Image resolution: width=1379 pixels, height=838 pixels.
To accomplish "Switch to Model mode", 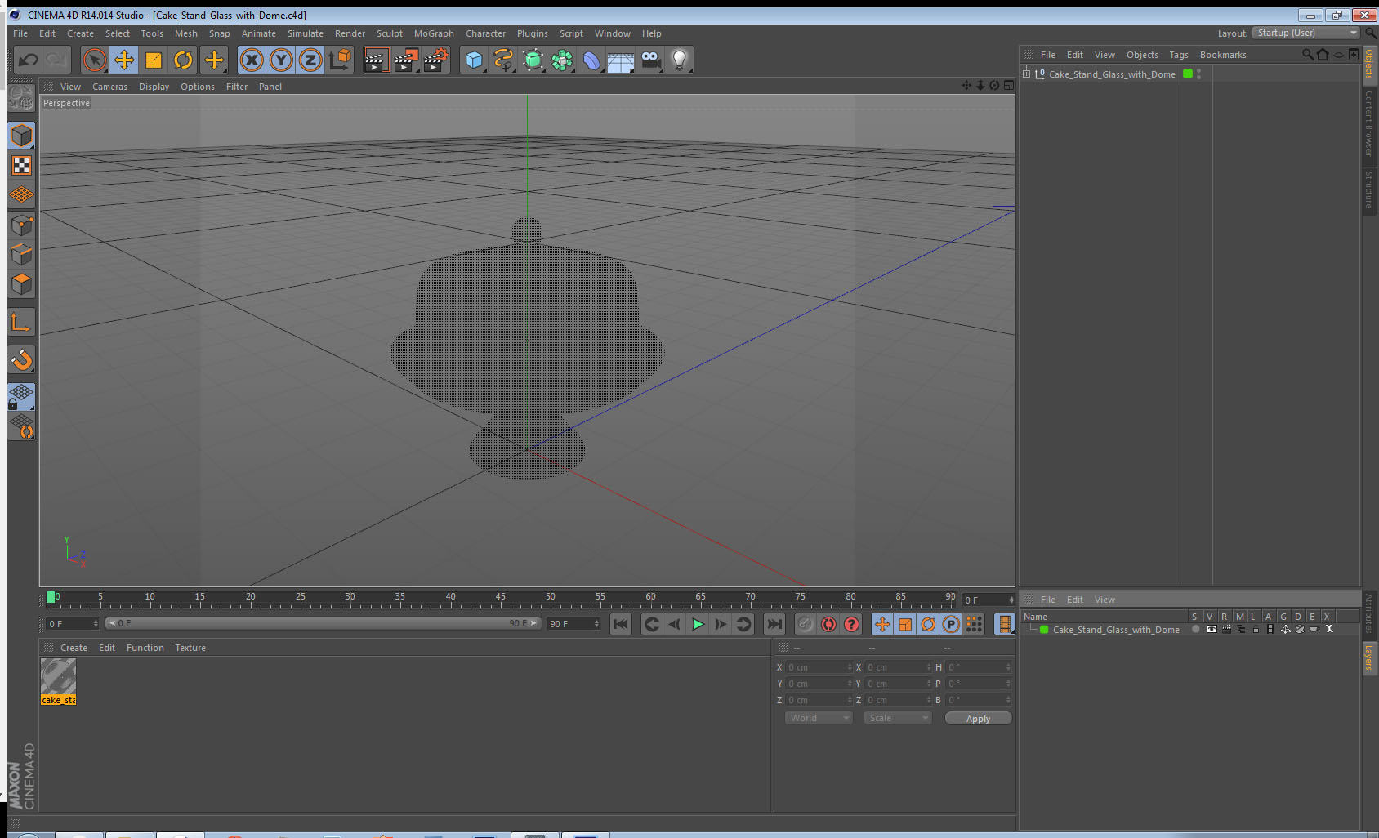I will tap(22, 136).
